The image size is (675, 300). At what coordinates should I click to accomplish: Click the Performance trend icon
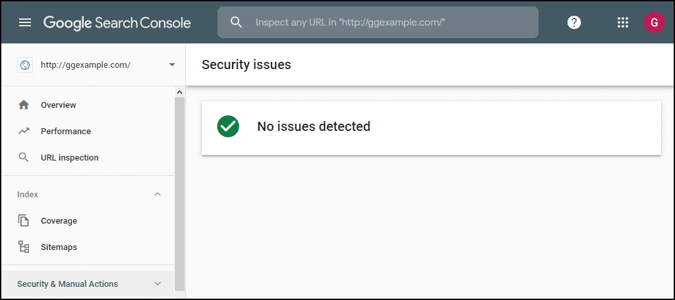24,132
